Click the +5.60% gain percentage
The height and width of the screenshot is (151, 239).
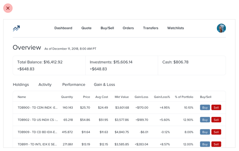165,120
